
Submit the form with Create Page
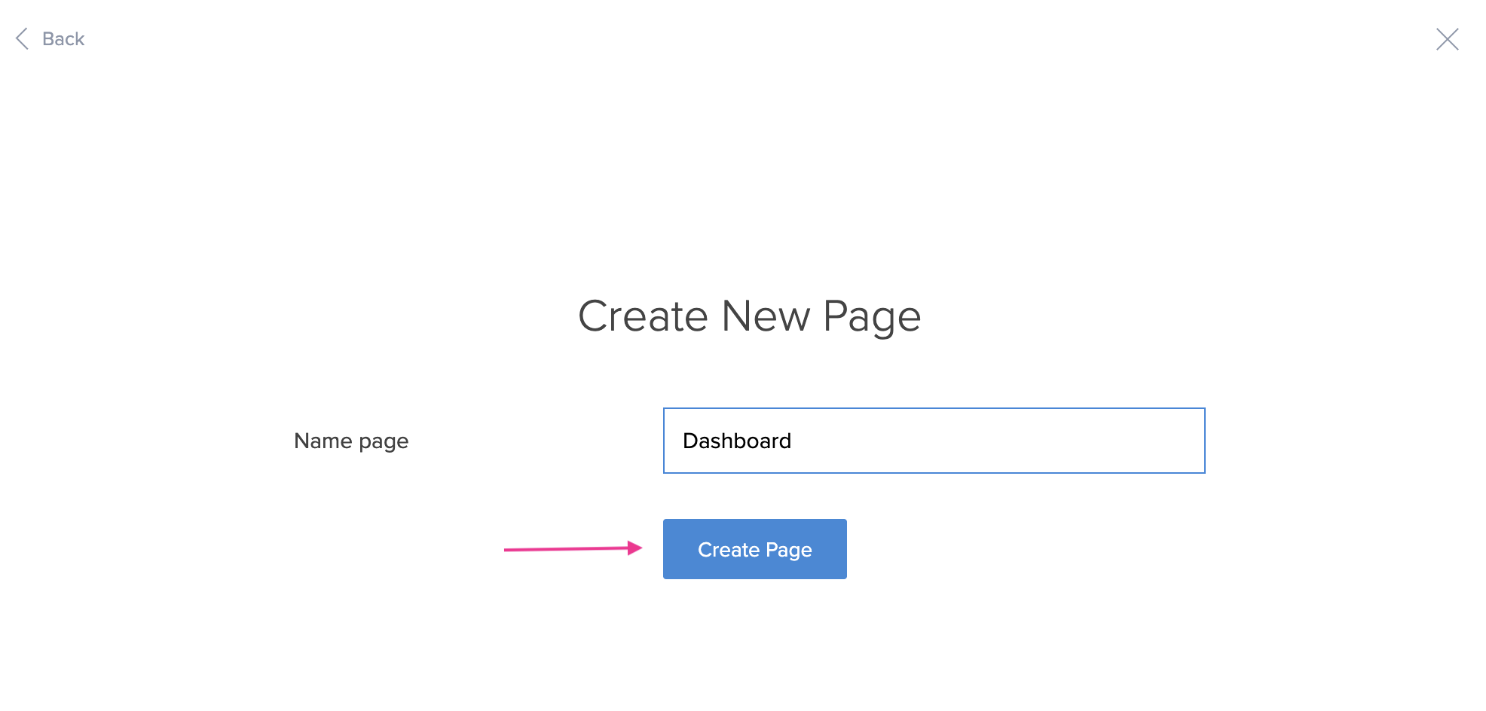coord(754,549)
